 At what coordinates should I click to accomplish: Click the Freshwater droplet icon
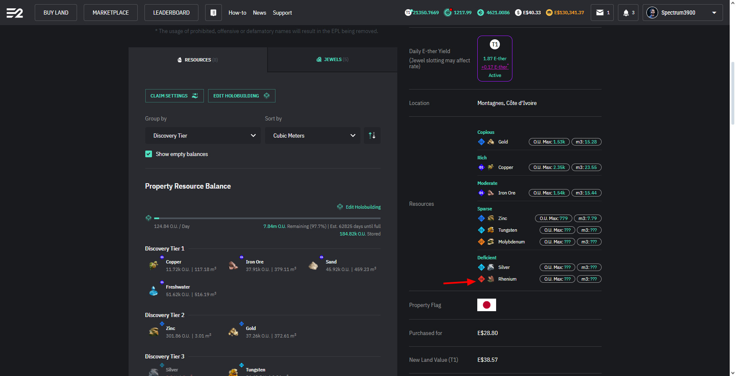click(154, 291)
